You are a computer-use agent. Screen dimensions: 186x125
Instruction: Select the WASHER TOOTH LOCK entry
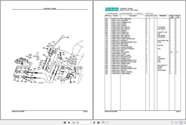coord(128,62)
